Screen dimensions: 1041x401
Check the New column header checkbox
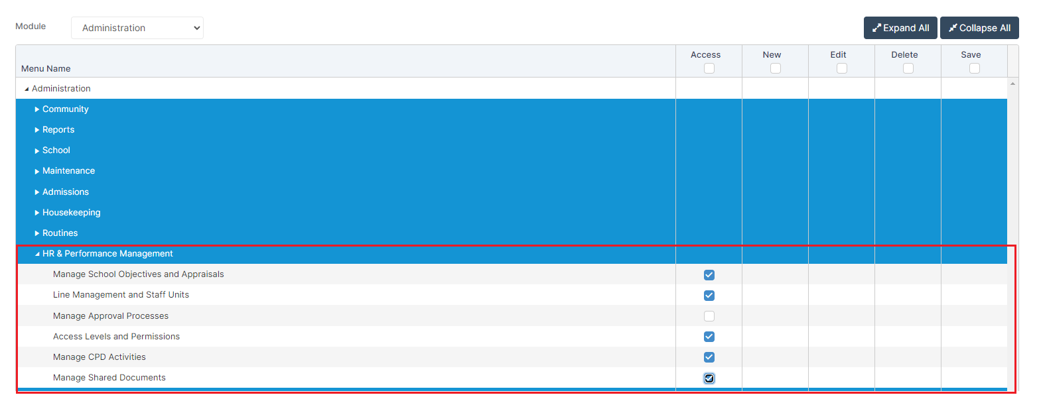(x=775, y=68)
